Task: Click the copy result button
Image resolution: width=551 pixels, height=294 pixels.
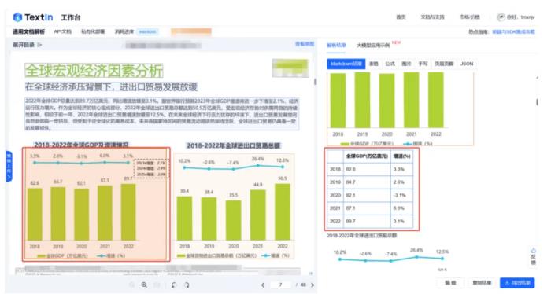Action: coord(482,282)
